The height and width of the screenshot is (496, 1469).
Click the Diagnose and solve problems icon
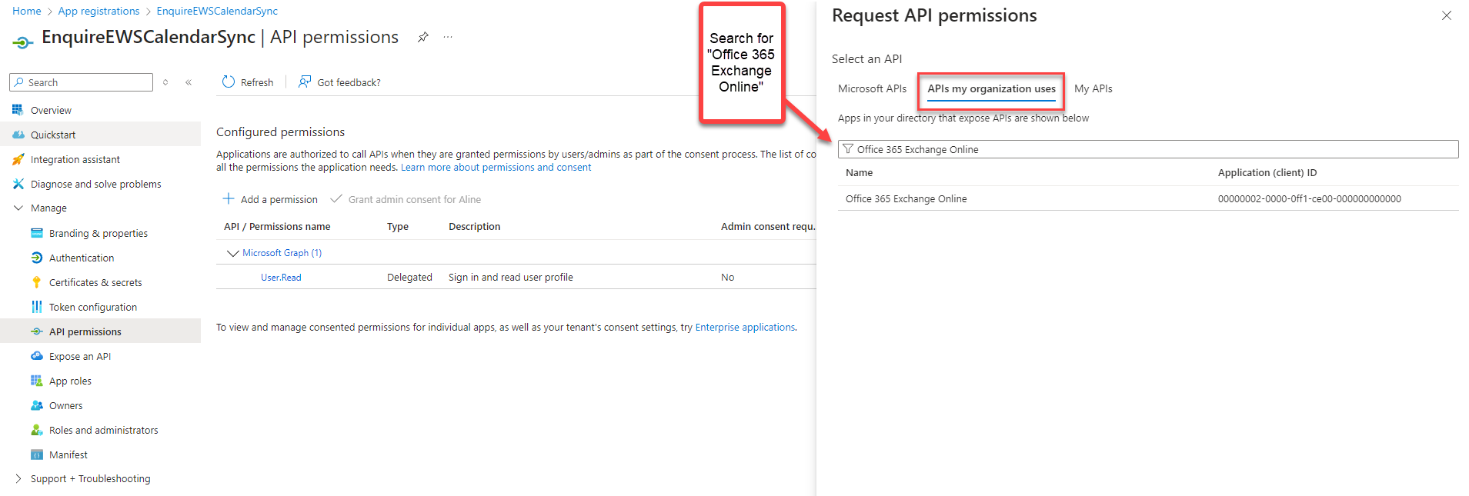(x=18, y=184)
